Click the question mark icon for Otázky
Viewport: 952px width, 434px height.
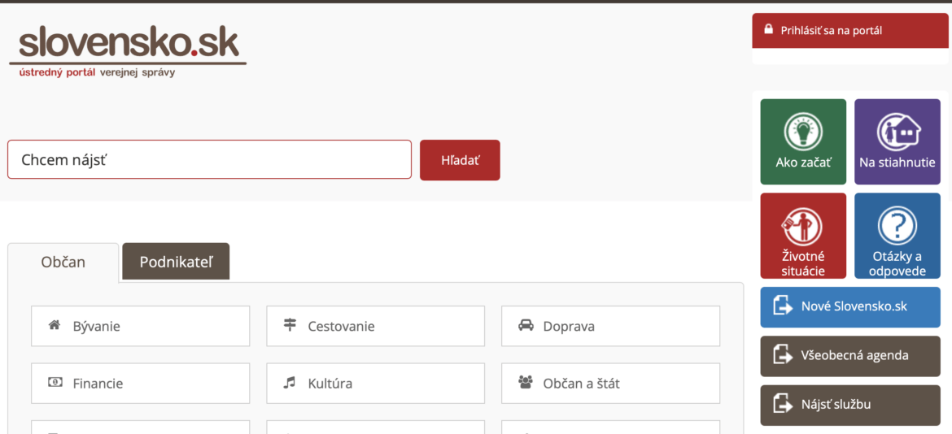point(897,227)
